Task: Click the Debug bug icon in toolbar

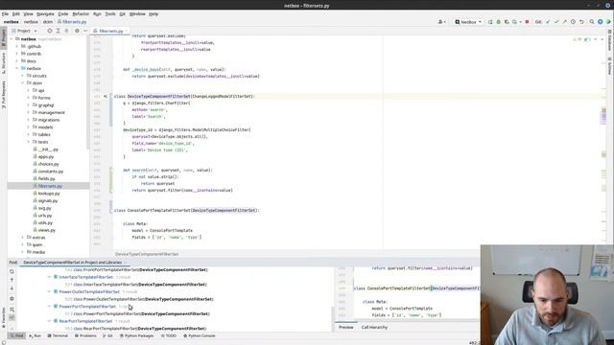Action: click(x=499, y=22)
